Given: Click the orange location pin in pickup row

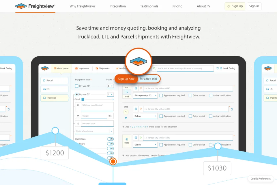Looking at the screenshot, I should click(x=141, y=88).
